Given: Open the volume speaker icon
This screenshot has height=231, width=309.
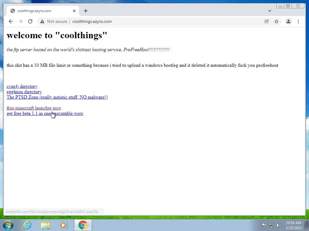Looking at the screenshot, I should 279,225.
